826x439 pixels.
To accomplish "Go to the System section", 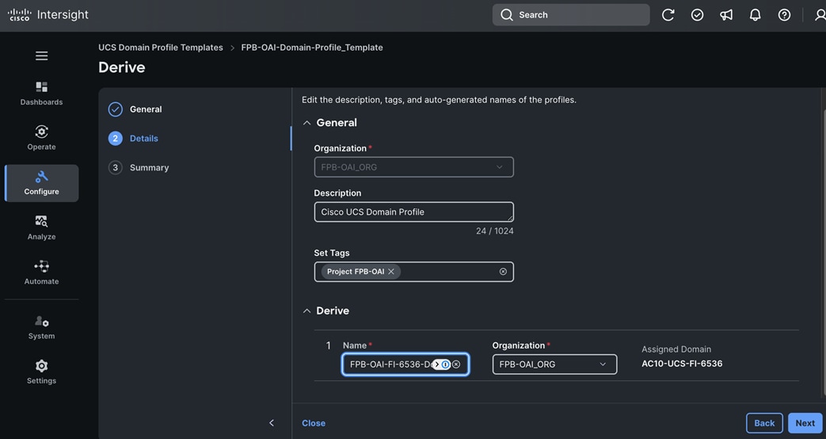I will (42, 328).
